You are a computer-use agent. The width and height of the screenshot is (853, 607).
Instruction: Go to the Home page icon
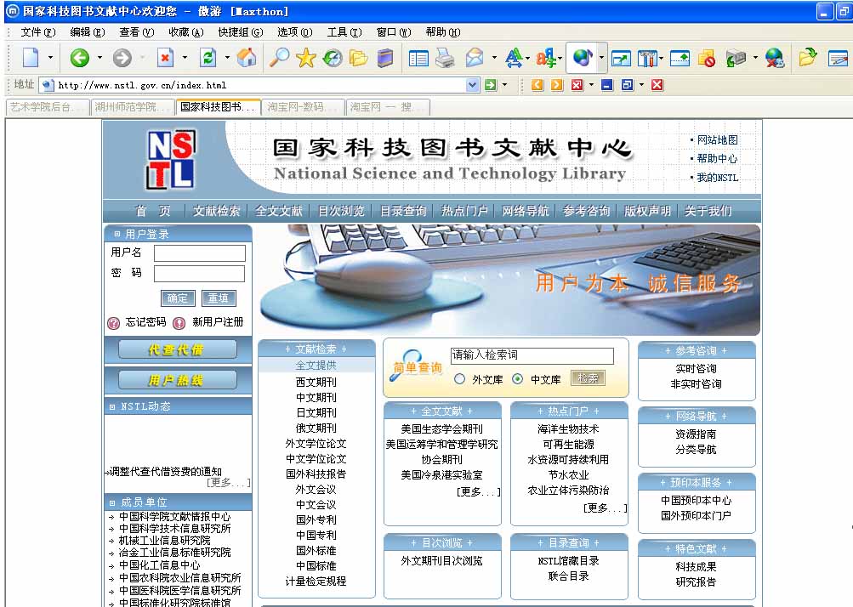coord(247,57)
